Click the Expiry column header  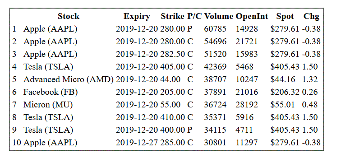click(137, 16)
